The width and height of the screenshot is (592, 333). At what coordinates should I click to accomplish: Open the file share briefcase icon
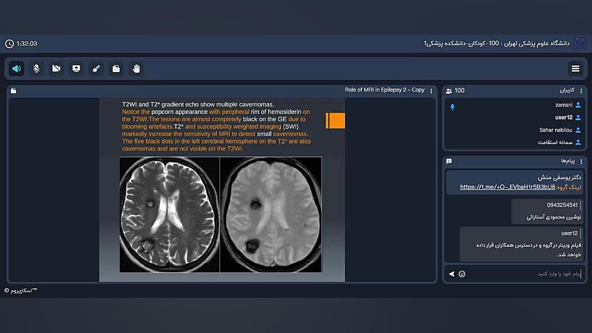click(x=116, y=69)
